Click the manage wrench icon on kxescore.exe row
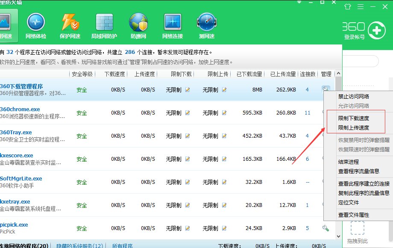Screen dimensions: 393x248 point(326,159)
